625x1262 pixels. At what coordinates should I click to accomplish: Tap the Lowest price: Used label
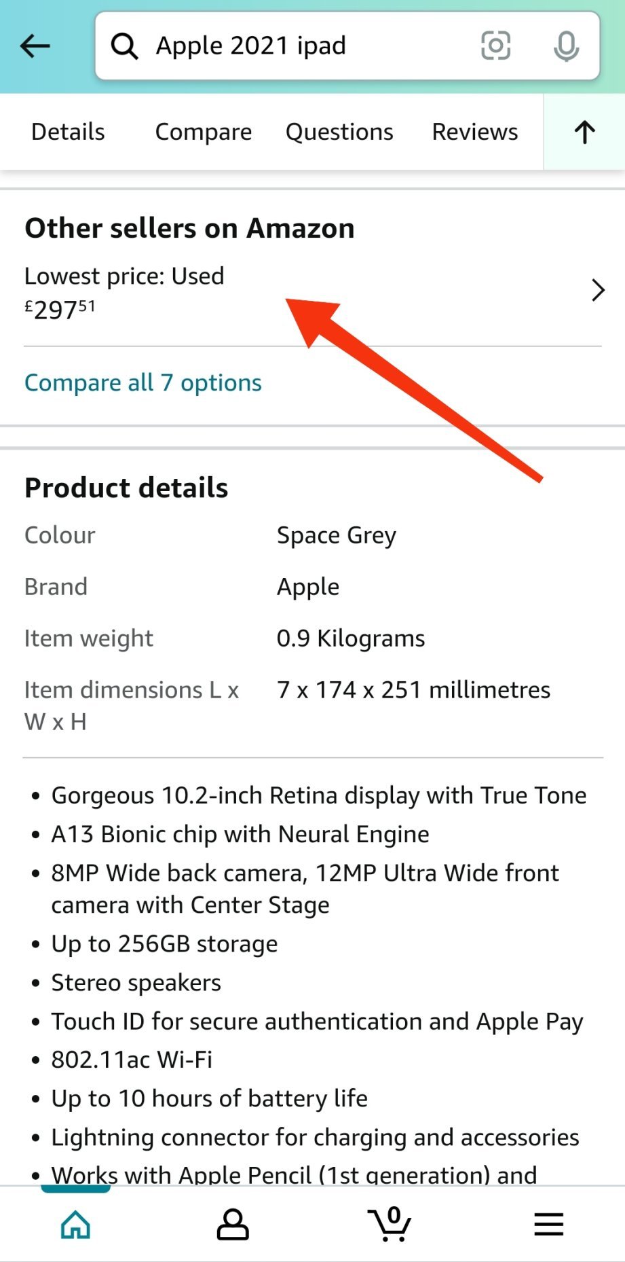tap(124, 276)
